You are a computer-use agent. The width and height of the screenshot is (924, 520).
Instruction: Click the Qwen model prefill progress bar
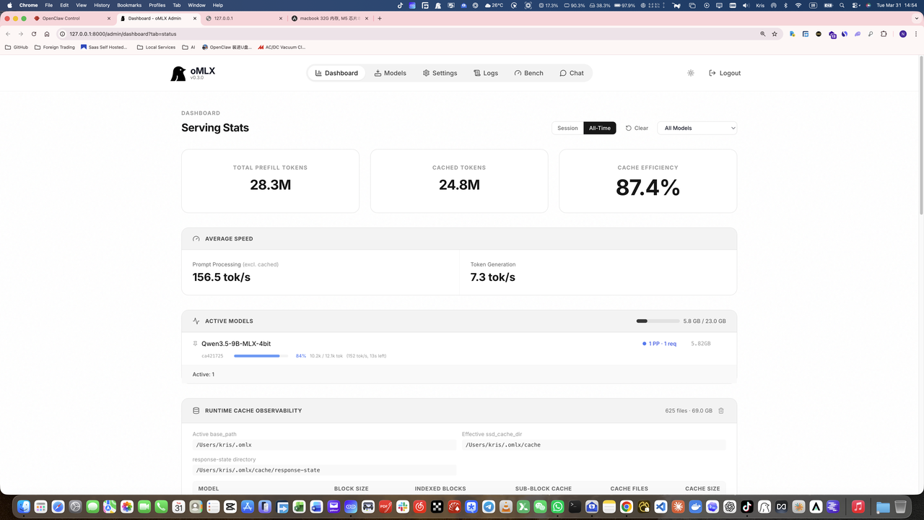[261, 356]
